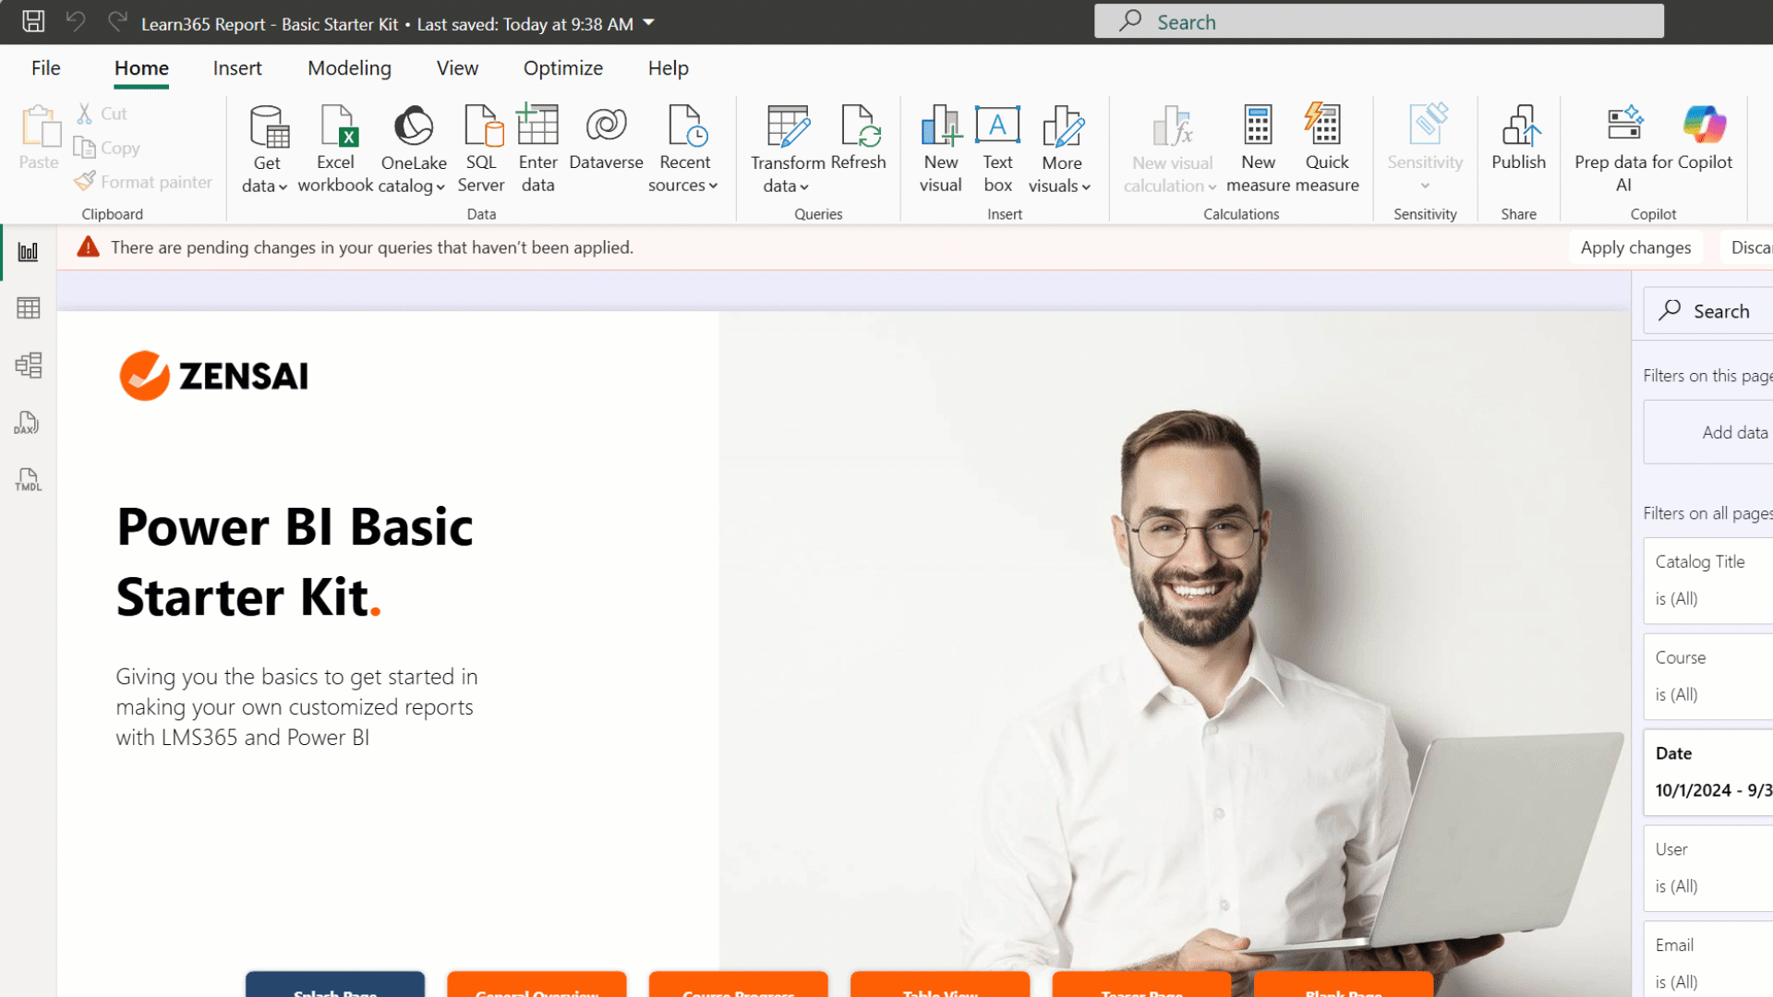
Task: Switch to the Modeling ribbon tab
Action: tap(349, 68)
